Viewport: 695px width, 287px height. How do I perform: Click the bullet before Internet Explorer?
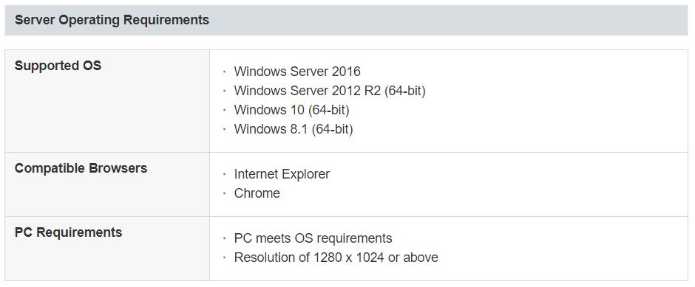[x=224, y=174]
